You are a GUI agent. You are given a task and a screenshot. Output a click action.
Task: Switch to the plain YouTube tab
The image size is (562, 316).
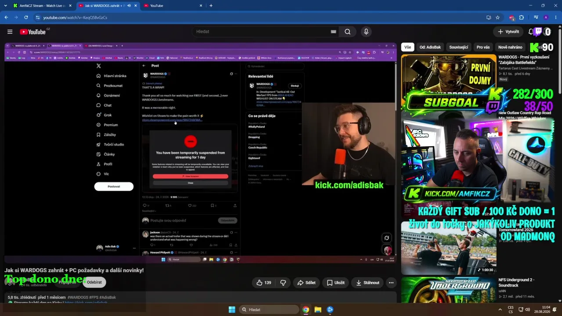point(173,6)
